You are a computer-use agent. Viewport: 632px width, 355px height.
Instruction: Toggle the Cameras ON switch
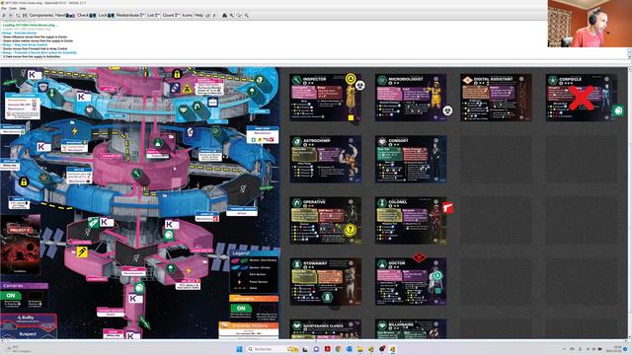(x=11, y=296)
